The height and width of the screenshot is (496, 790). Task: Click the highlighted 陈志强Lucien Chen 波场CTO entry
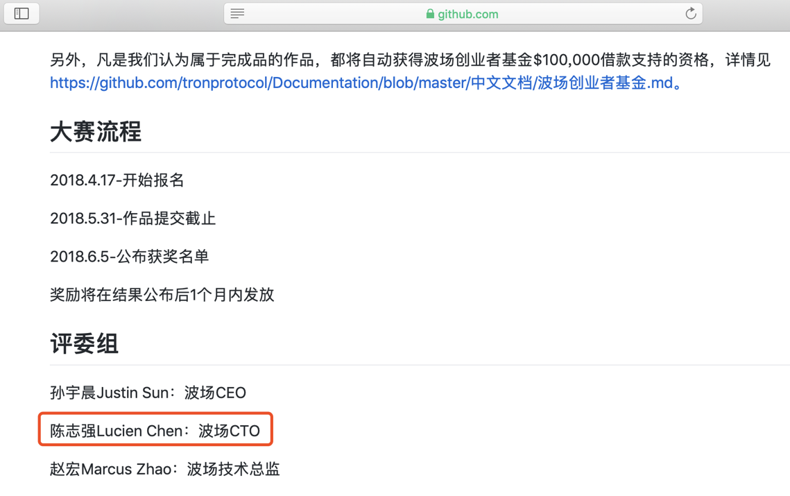(155, 431)
